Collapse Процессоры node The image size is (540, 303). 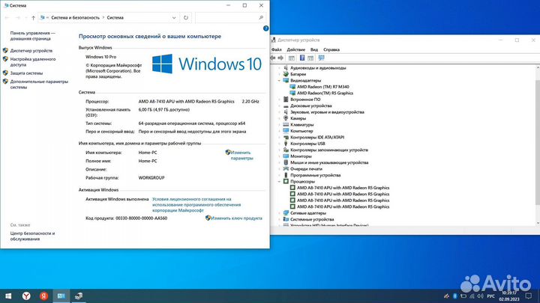pyautogui.click(x=279, y=181)
